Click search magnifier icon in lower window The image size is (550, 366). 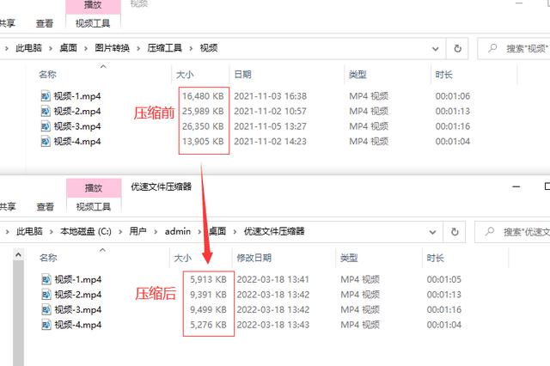coord(490,231)
